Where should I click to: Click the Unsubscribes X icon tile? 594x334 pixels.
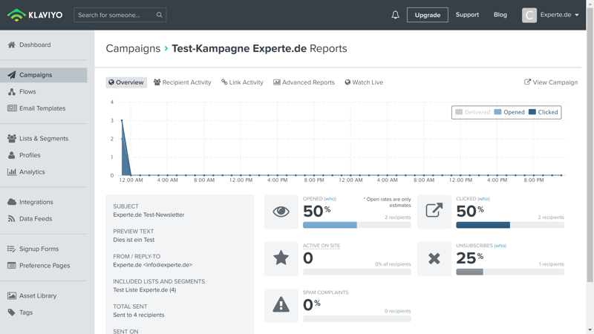(434, 258)
